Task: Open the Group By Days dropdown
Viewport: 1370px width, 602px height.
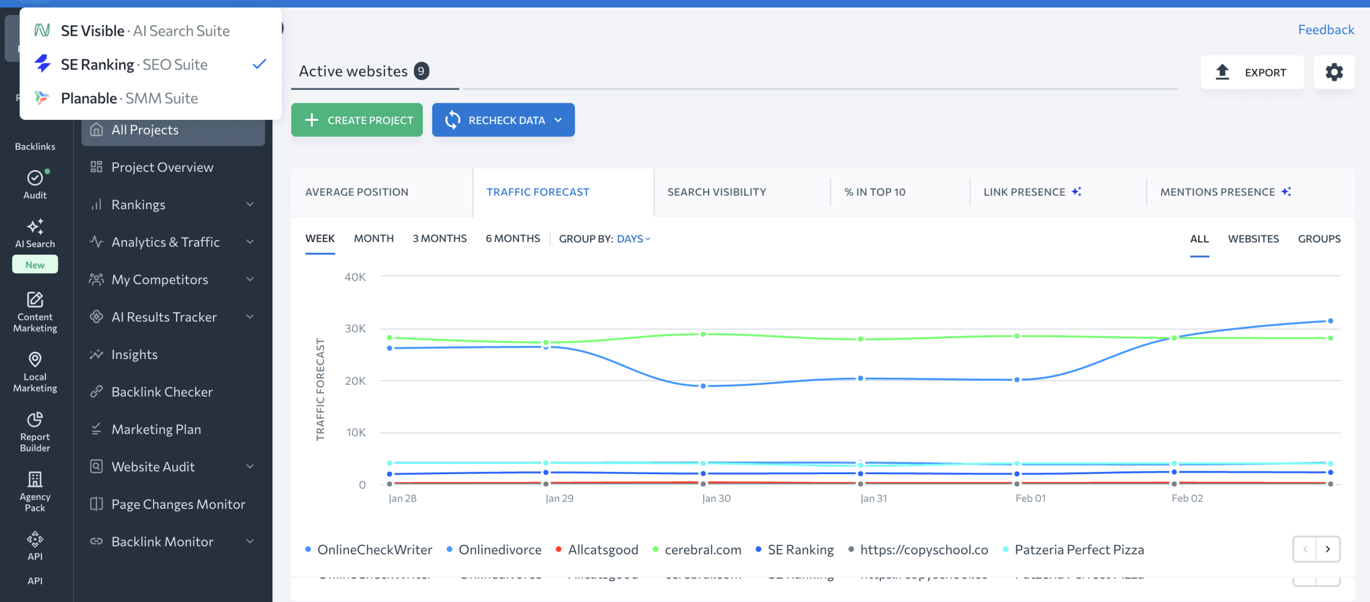Action: point(633,239)
